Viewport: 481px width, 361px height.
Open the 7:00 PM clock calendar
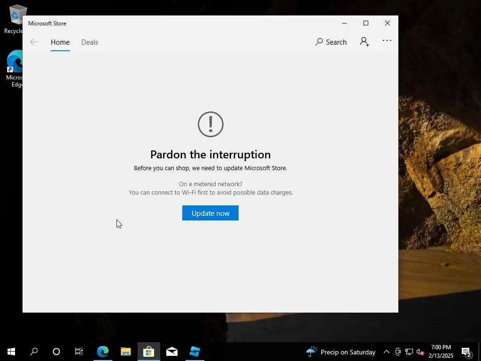click(x=441, y=352)
